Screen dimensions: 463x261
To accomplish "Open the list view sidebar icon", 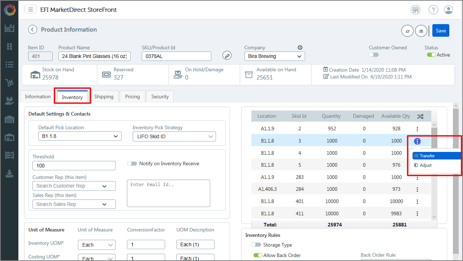I will tap(9, 64).
